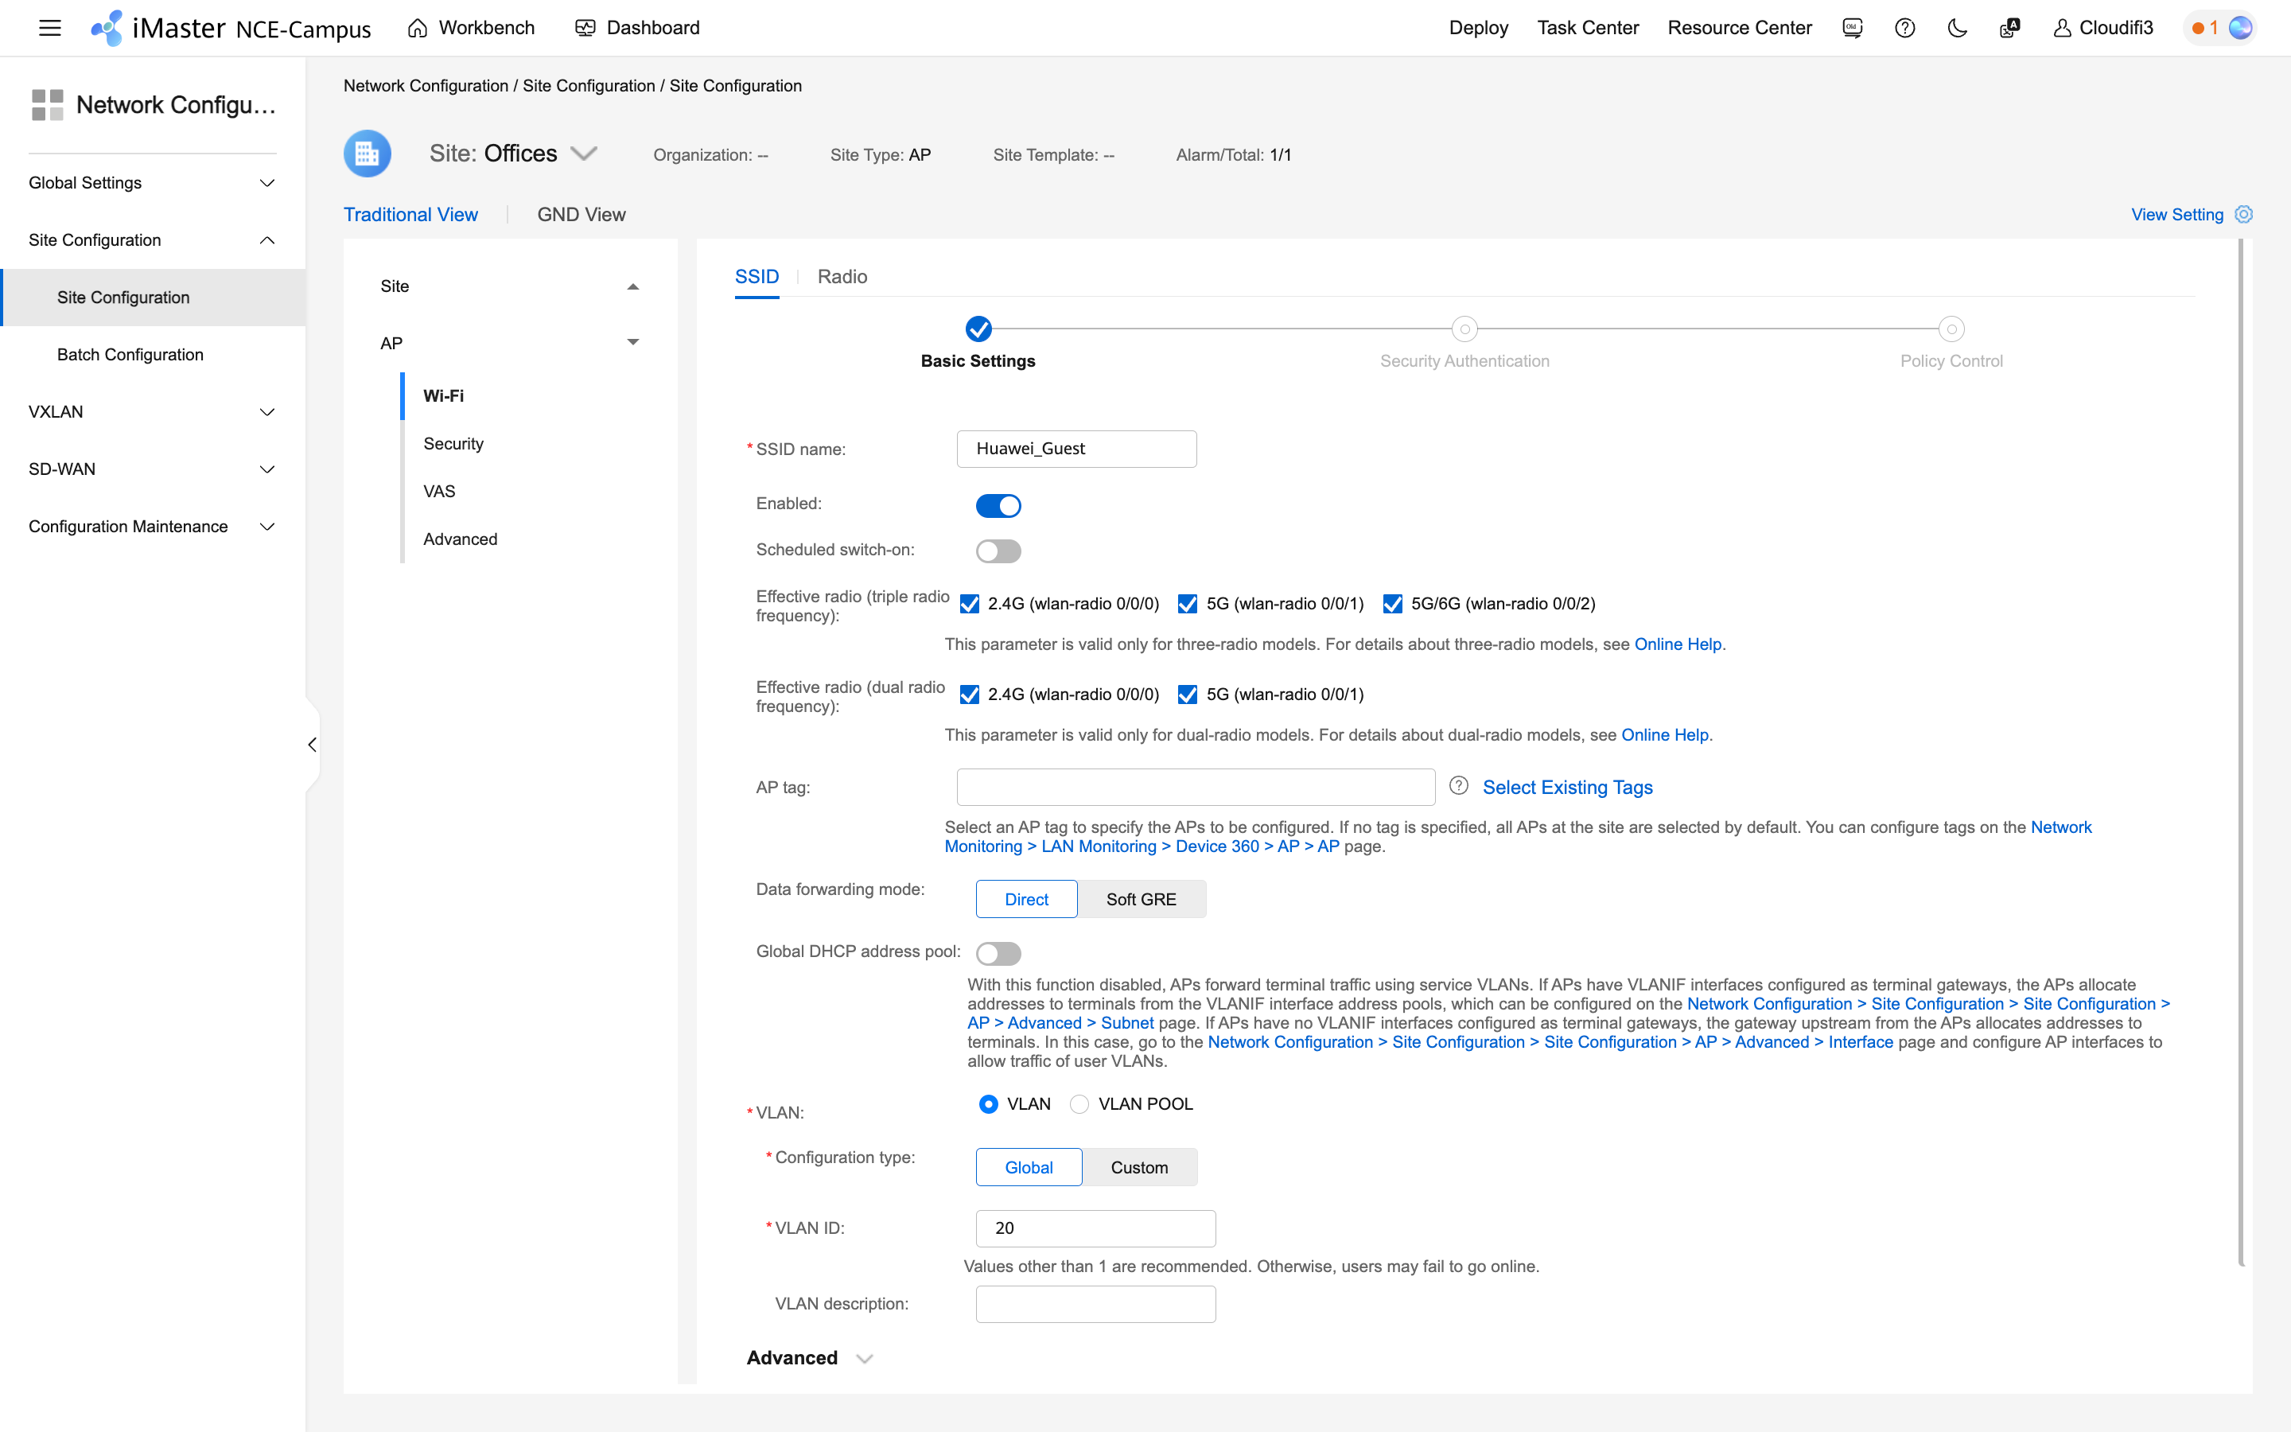Select Soft GRE forwarding mode
The width and height of the screenshot is (2291, 1432).
click(x=1141, y=899)
